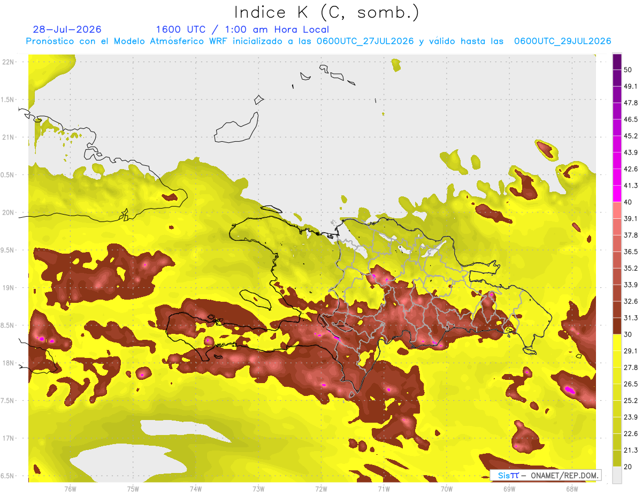Click the "47.8" color scale value

pyautogui.click(x=631, y=103)
